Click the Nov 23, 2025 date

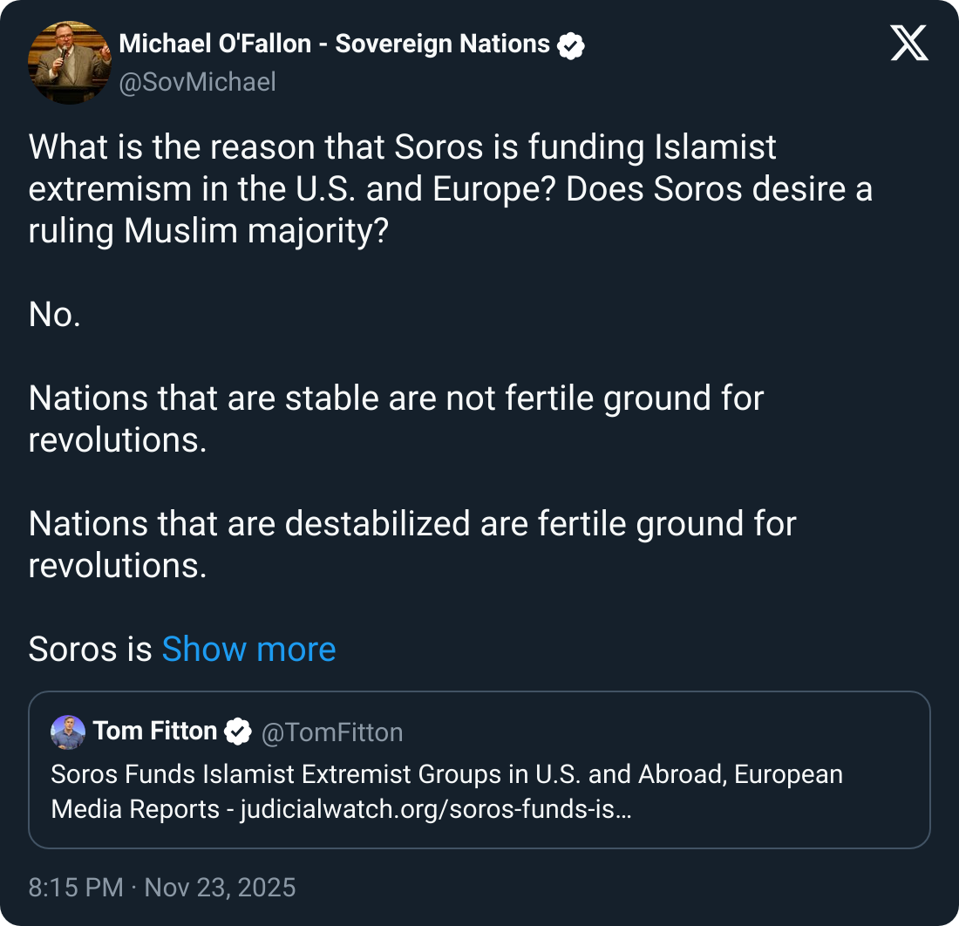click(x=220, y=888)
